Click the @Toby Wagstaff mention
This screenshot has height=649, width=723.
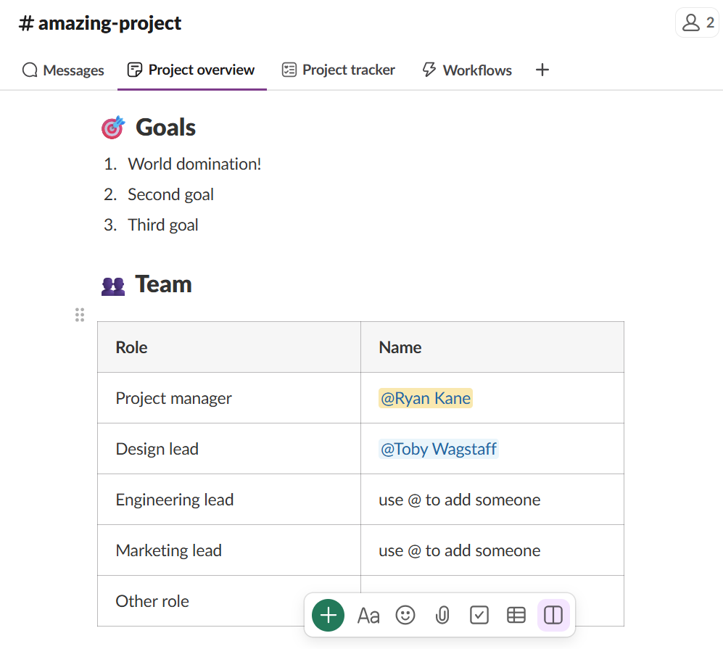pos(439,449)
